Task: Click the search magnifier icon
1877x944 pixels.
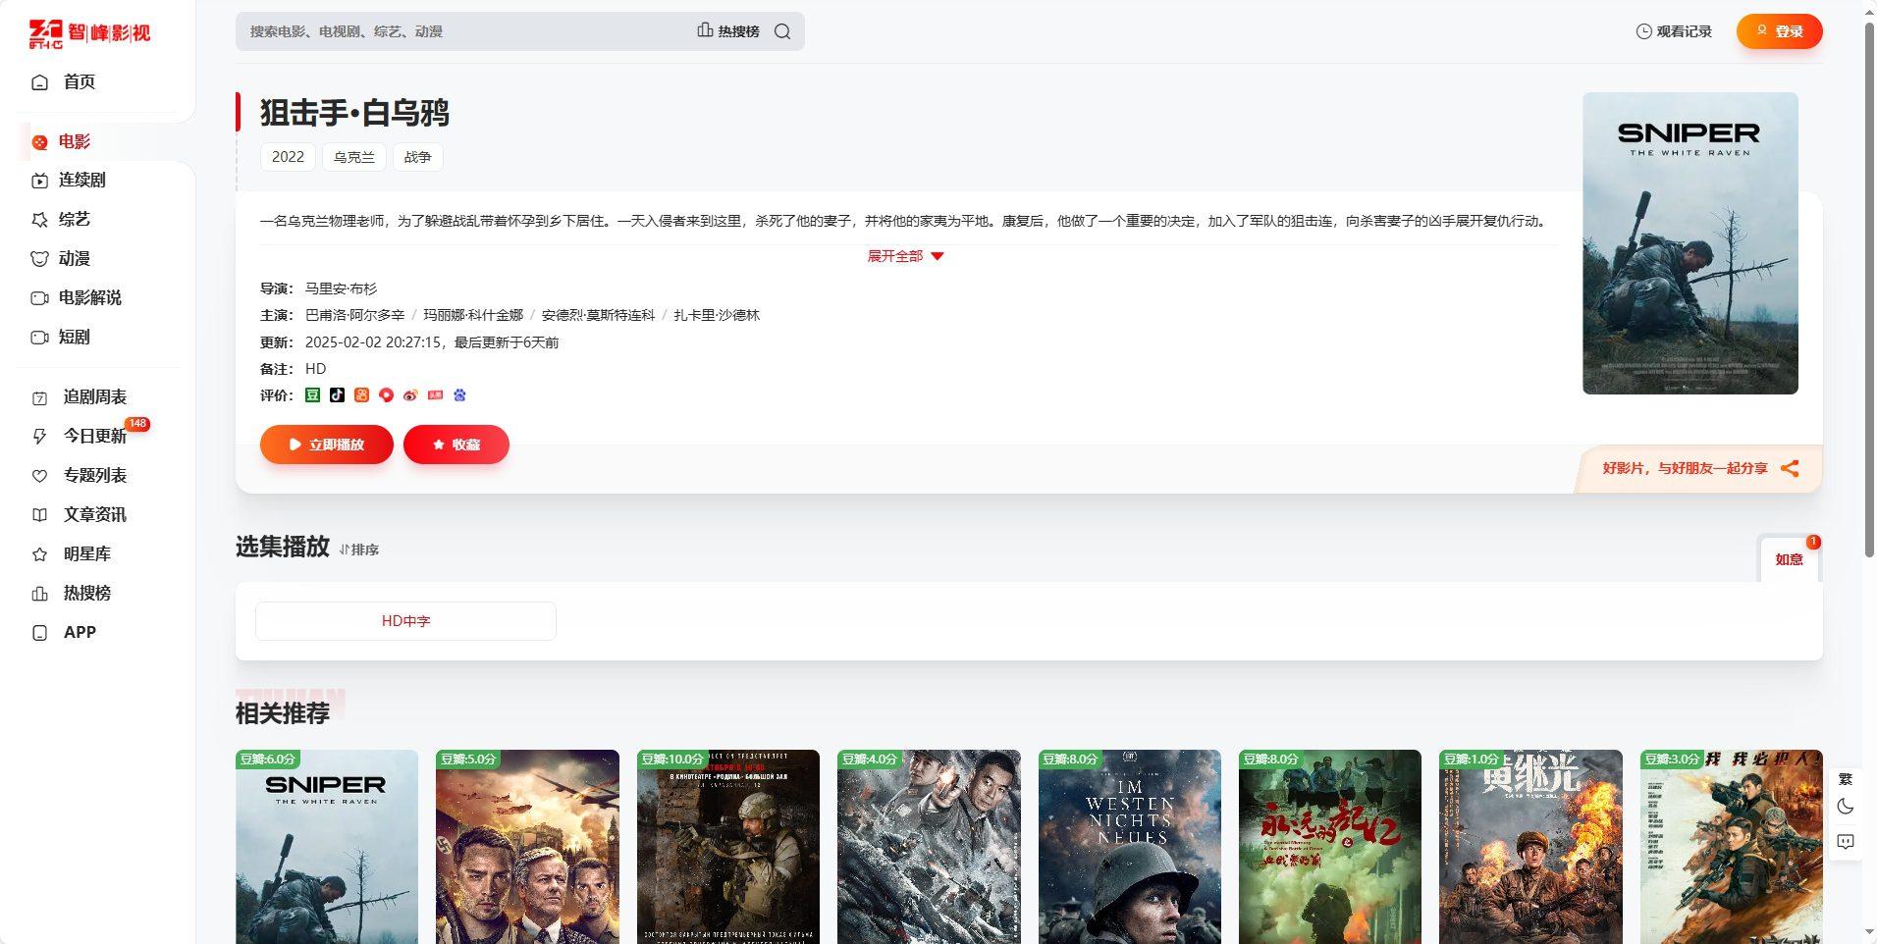Action: point(781,30)
